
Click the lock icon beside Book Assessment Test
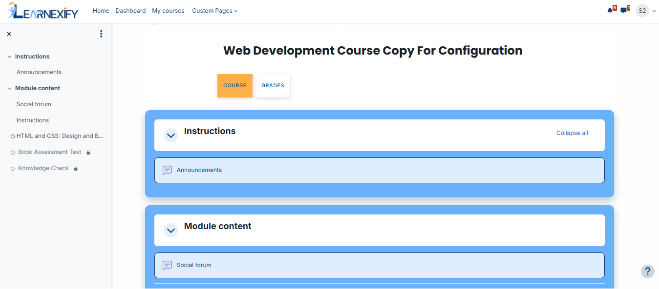click(x=88, y=153)
